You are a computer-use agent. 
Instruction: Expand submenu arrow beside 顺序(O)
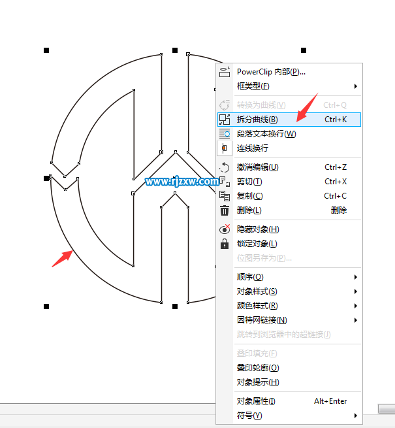(355, 277)
